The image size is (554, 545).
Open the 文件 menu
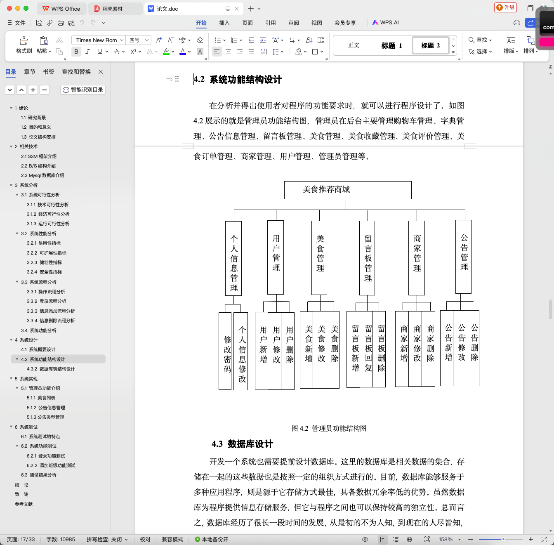coord(17,23)
